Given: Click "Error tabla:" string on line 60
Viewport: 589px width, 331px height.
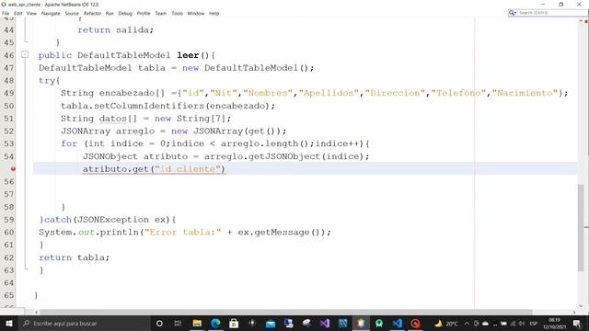Looking at the screenshot, I should [x=183, y=233].
